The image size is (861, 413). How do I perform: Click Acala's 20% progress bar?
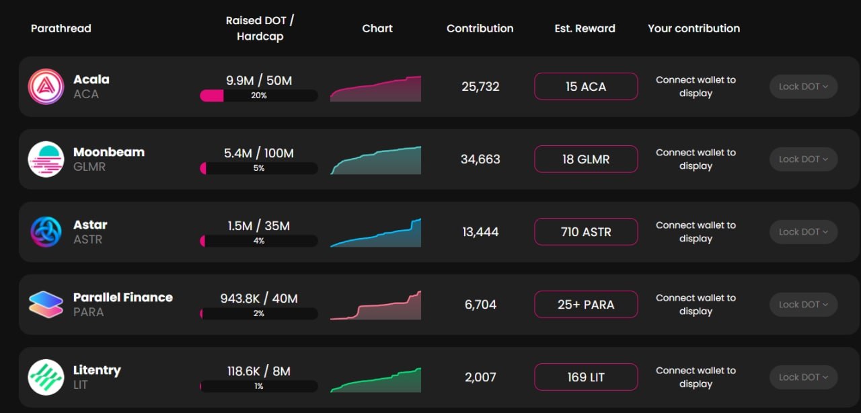tap(259, 96)
